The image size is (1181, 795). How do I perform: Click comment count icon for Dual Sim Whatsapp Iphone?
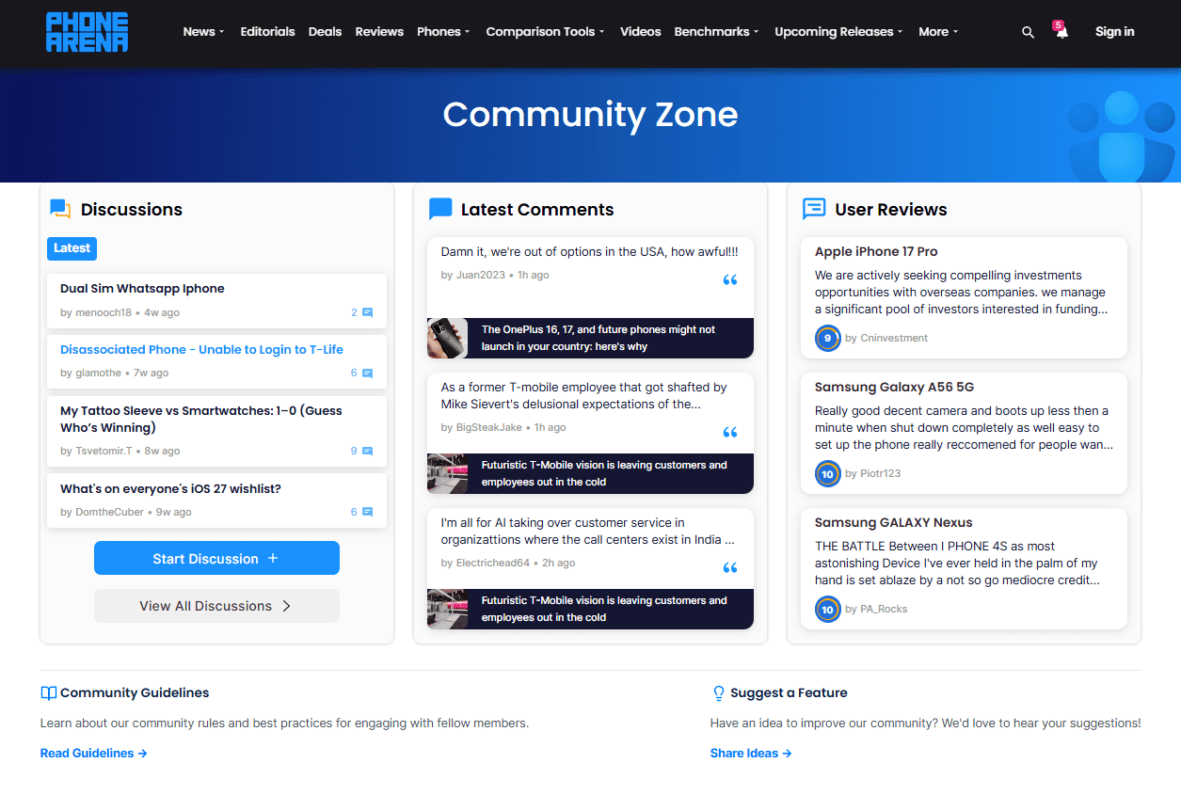click(368, 312)
